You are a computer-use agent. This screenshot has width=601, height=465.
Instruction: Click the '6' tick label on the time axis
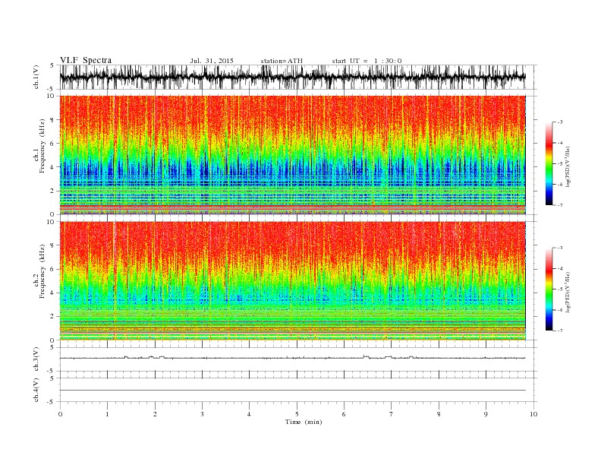click(344, 414)
